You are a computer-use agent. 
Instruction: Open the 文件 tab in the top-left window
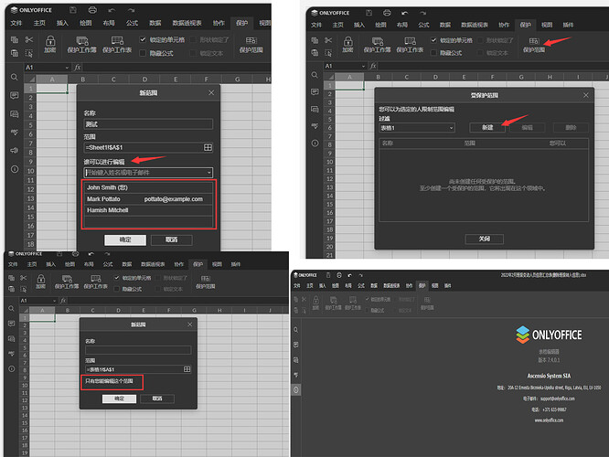pos(16,23)
